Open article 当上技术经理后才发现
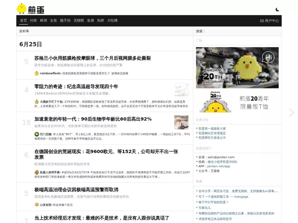This screenshot has height=223, width=298. 102,218
